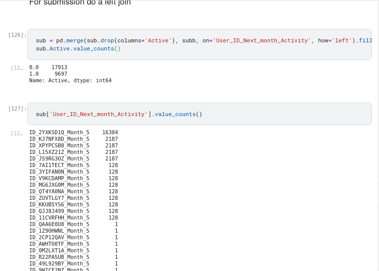Collapse the output of the Active value counts
This screenshot has height=271, width=379.
(x=17, y=68)
